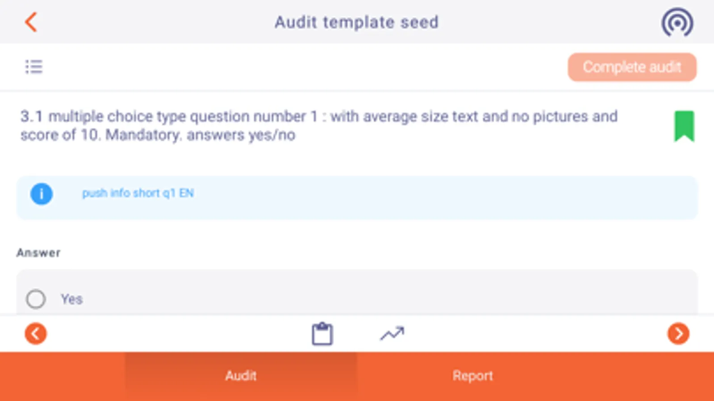
Task: Open the push info short q1 EN link
Action: pos(138,193)
